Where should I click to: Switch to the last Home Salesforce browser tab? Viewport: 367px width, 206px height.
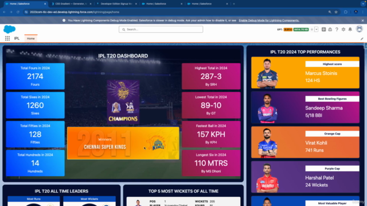point(206,4)
